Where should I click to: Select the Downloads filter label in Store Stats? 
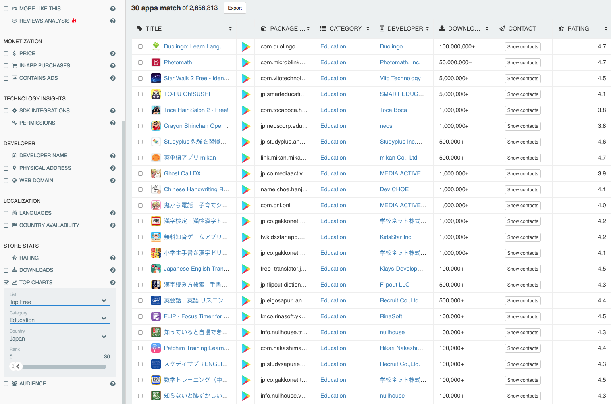pos(36,270)
